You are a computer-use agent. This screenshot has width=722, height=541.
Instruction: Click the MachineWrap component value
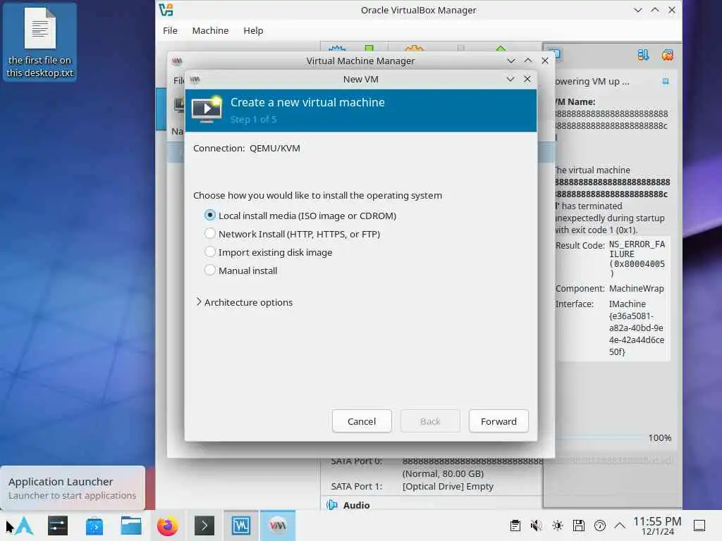pyautogui.click(x=637, y=289)
